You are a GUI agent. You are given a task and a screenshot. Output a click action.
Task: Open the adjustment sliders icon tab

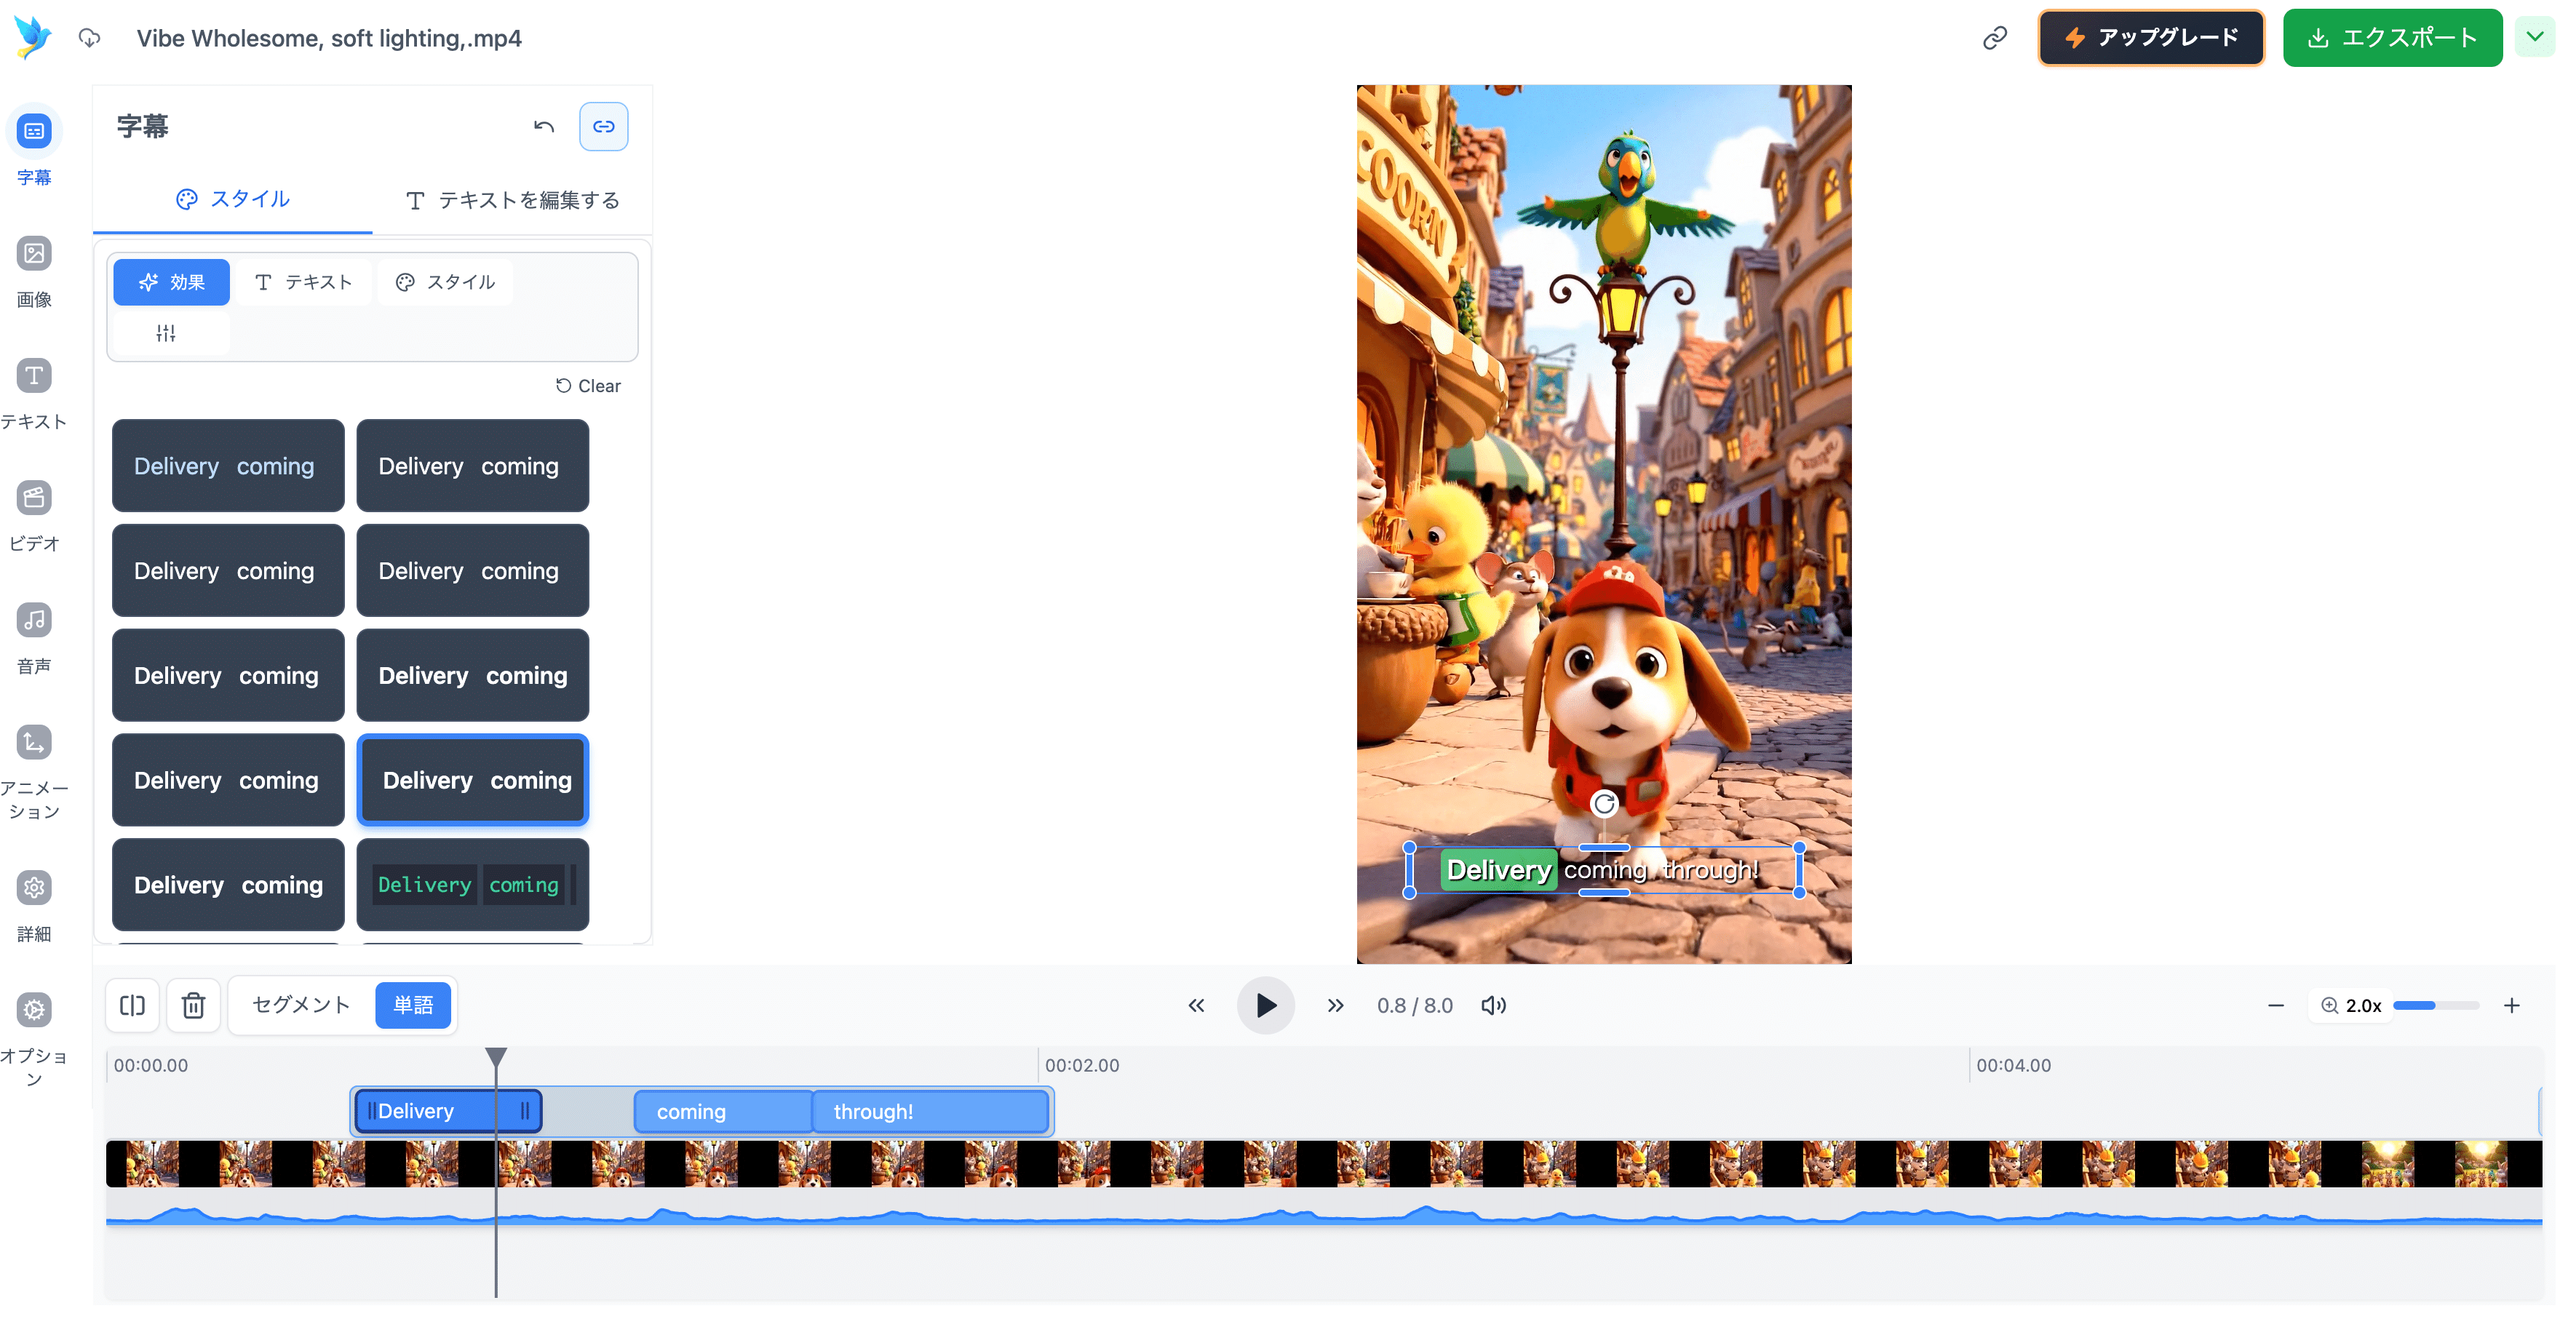pyautogui.click(x=166, y=333)
